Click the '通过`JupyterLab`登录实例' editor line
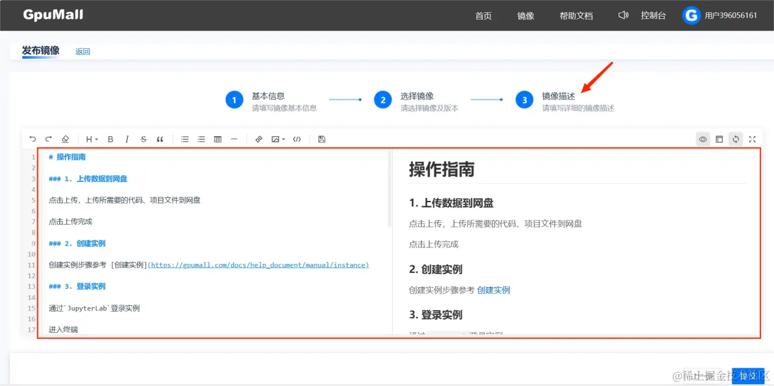Image resolution: width=774 pixels, height=386 pixels. coord(94,308)
